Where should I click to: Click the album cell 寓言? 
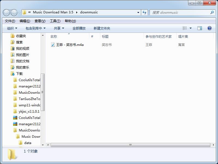click(181, 45)
